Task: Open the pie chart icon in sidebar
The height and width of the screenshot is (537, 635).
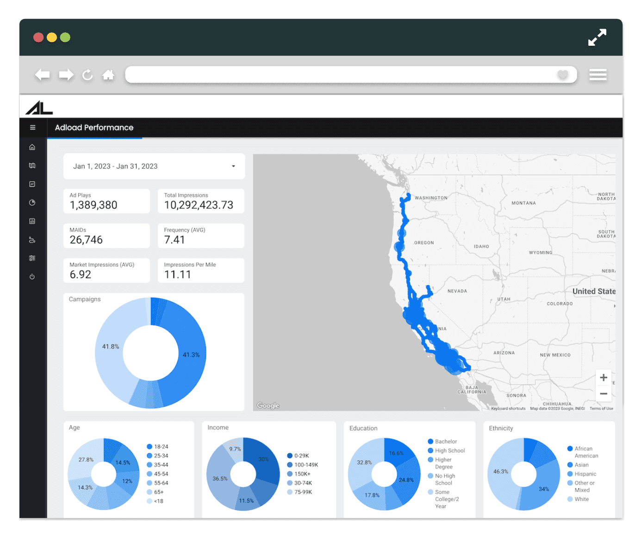Action: [32, 202]
